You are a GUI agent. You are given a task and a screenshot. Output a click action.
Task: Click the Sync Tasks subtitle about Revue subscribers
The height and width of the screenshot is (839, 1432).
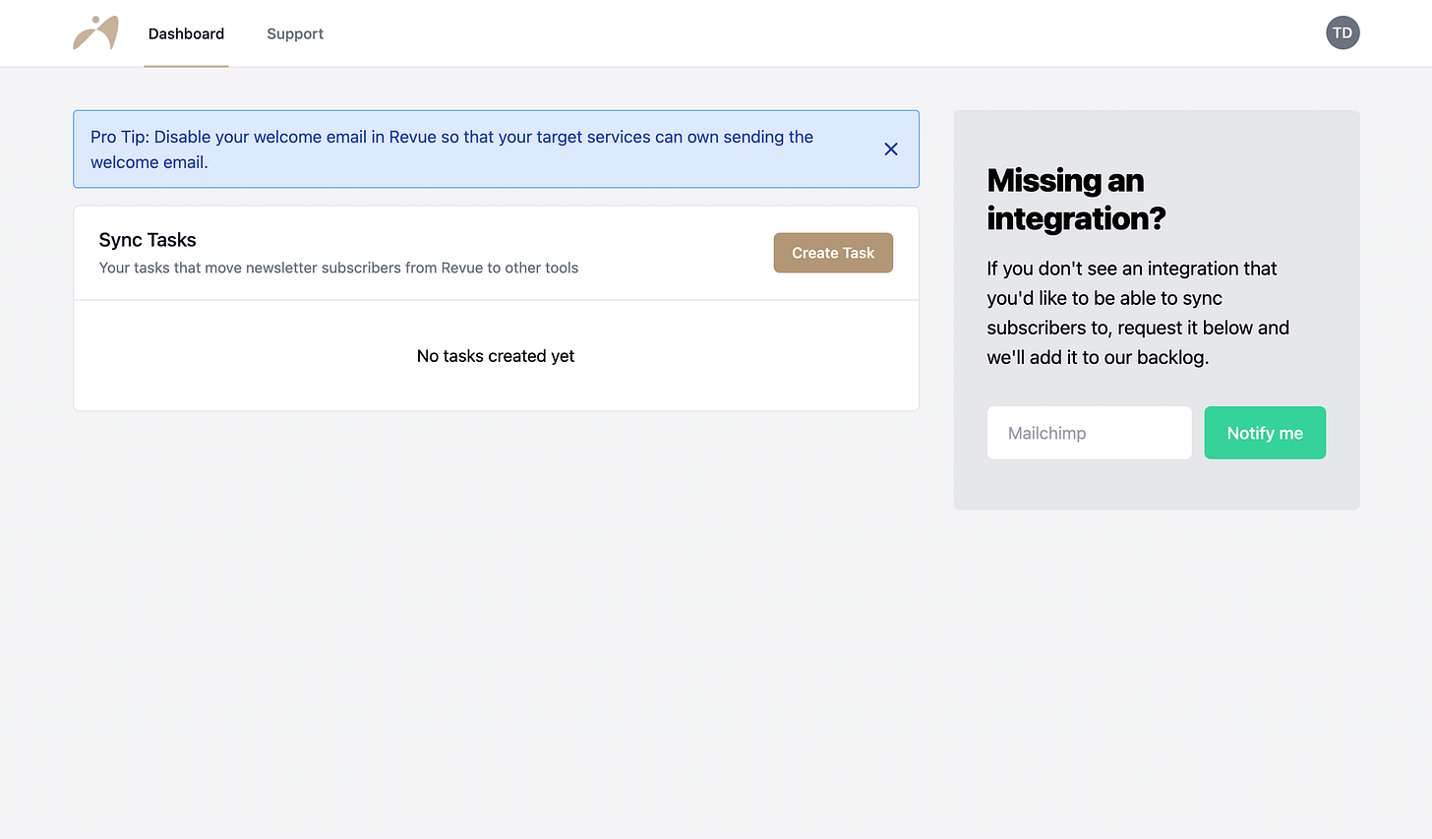(338, 268)
